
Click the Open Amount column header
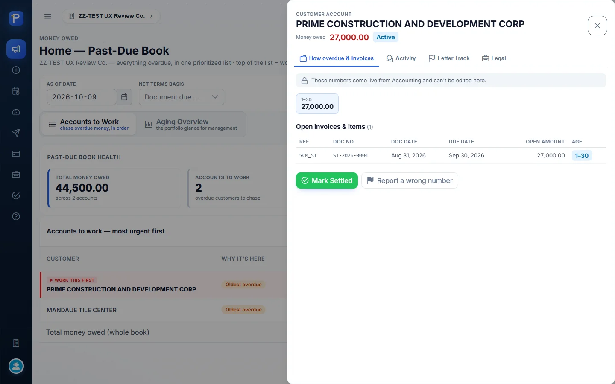(545, 142)
